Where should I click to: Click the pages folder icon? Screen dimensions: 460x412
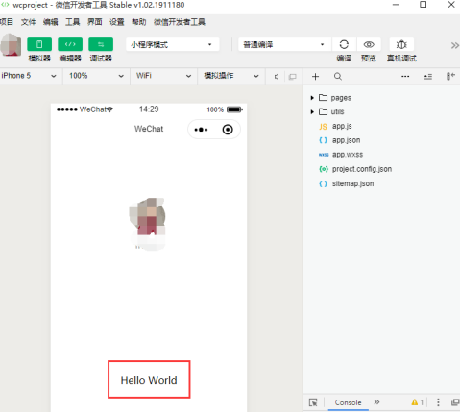point(323,98)
